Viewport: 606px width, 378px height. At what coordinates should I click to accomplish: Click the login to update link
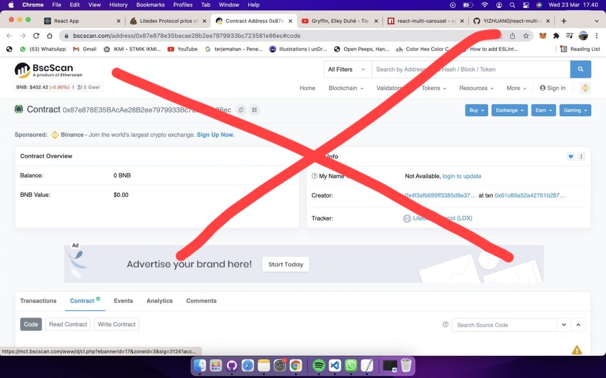tap(462, 176)
